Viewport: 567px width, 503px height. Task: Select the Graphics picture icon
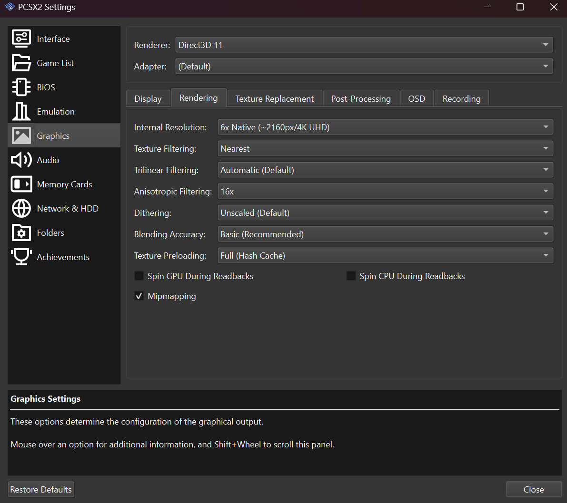tap(21, 135)
